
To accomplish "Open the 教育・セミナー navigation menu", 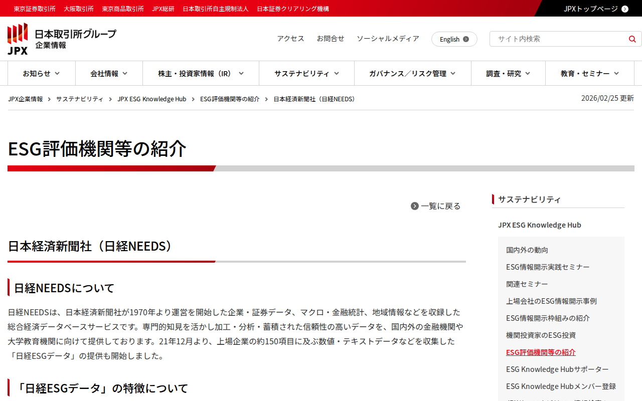I will click(590, 74).
